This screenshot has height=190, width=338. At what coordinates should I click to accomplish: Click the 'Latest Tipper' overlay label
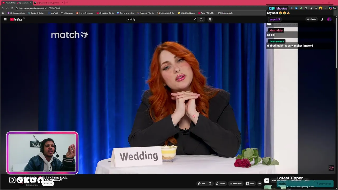click(x=290, y=178)
